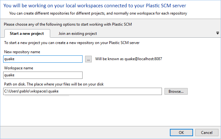Confirm with the OK button
The width and height of the screenshot is (221, 139).
point(181,133)
